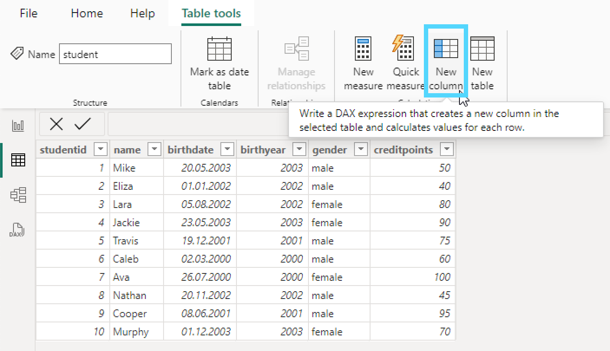Open Model view in sidebar
610x351 pixels.
(x=18, y=195)
